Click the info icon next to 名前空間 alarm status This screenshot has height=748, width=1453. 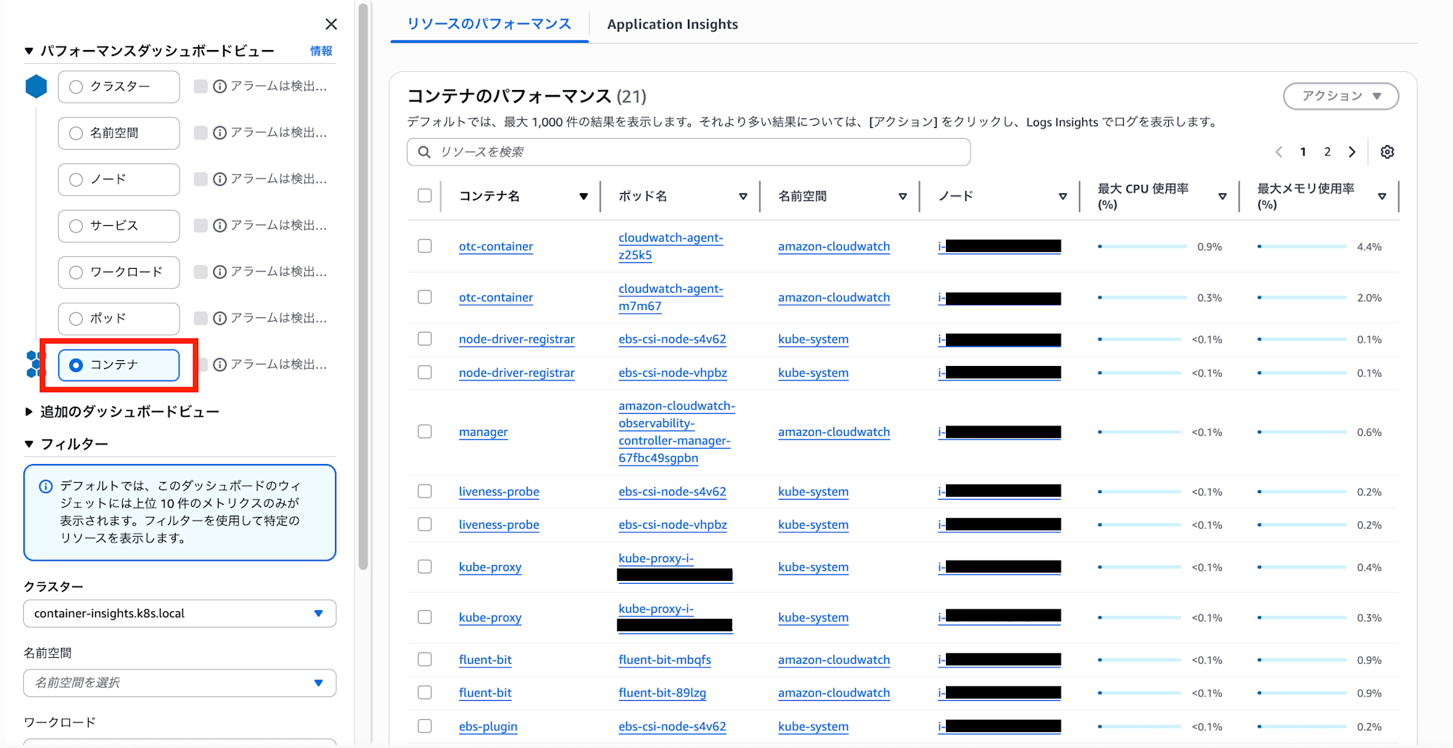tap(220, 133)
